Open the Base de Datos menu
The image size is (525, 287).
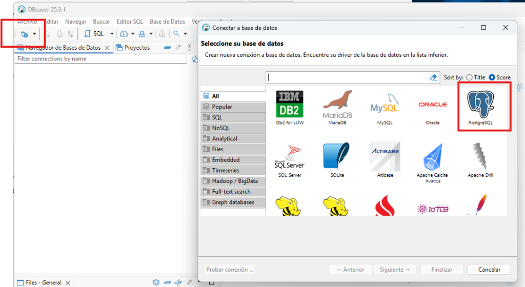point(167,22)
